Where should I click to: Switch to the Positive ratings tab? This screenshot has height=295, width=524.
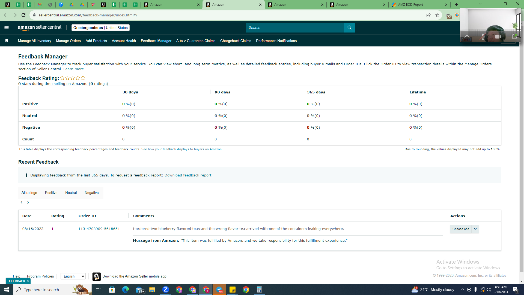(51, 193)
